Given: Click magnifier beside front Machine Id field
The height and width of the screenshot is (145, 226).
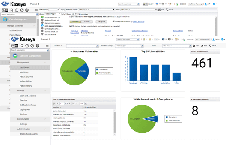Looking at the screenshot, I should (98, 46).
